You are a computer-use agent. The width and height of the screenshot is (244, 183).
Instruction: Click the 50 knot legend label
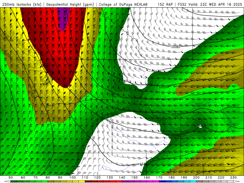11,178
